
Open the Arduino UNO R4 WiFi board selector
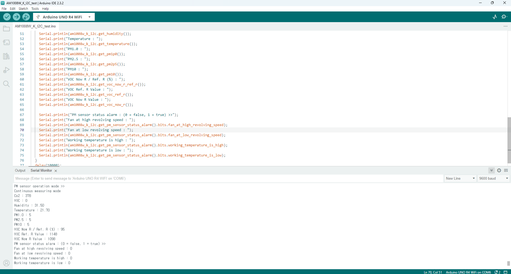[x=64, y=17]
